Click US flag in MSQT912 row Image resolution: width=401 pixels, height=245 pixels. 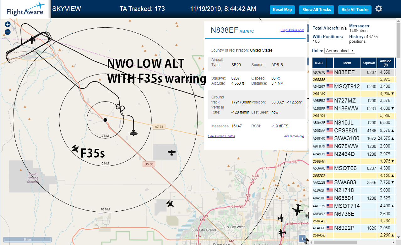pos(329,86)
